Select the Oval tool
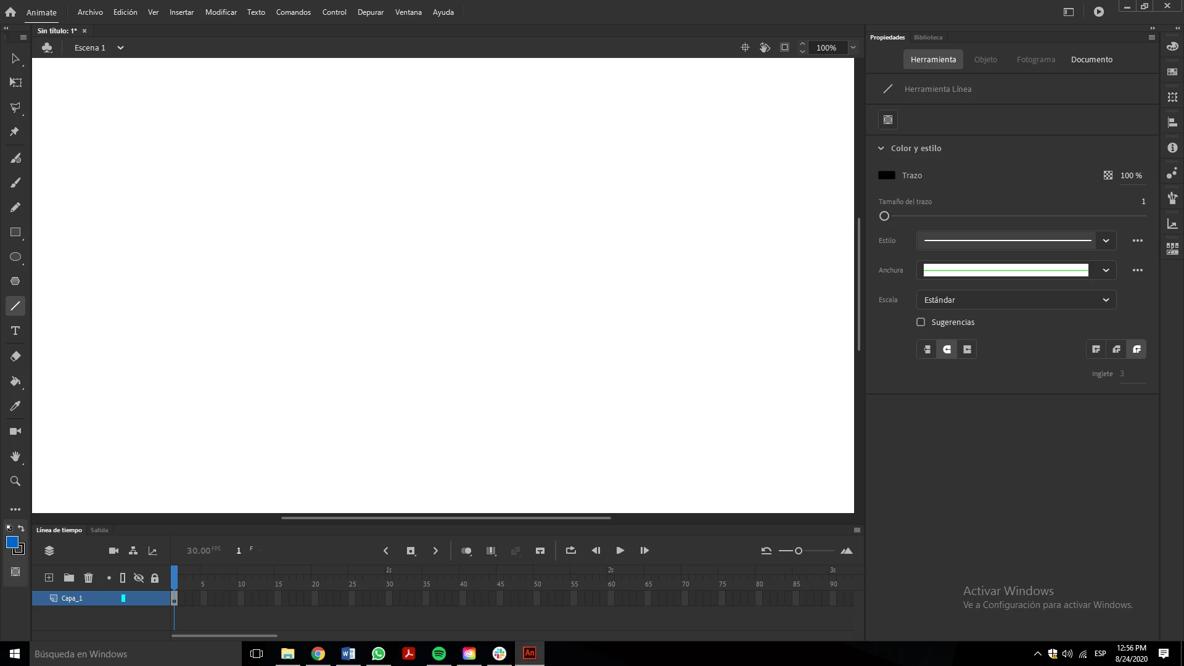Screen dimensions: 1184x666 tap(15, 257)
